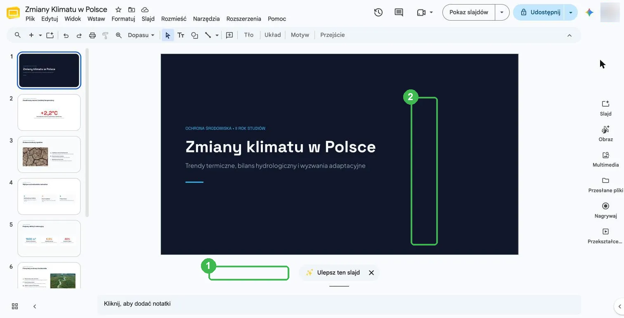Click the speaker notes field
624x318 pixels.
[339, 304]
